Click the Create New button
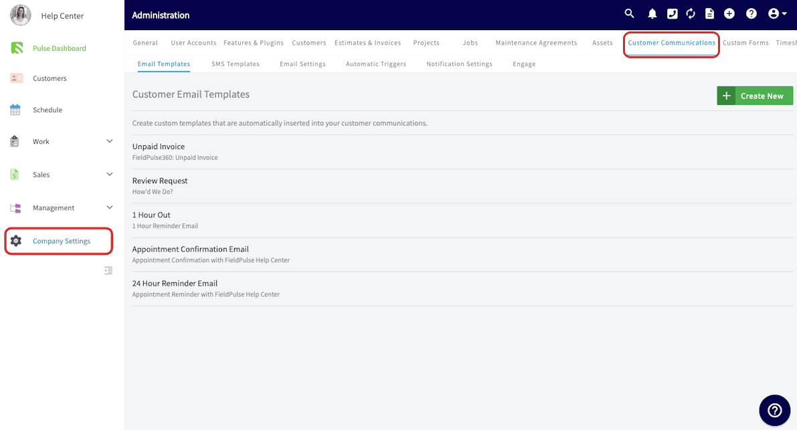The height and width of the screenshot is (430, 797). (755, 95)
